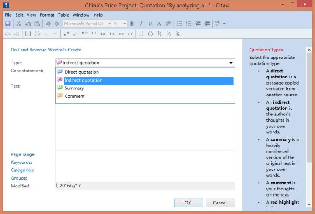Insert an en dash character
Image resolution: width=315 pixels, height=214 pixels.
tap(56, 34)
